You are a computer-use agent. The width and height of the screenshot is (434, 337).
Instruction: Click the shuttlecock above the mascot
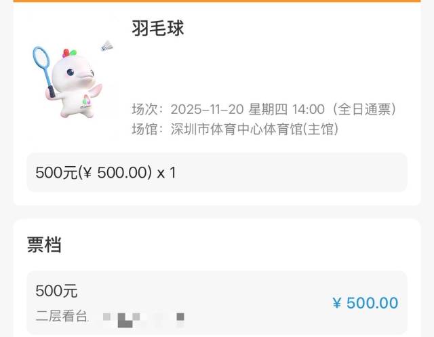coord(107,46)
